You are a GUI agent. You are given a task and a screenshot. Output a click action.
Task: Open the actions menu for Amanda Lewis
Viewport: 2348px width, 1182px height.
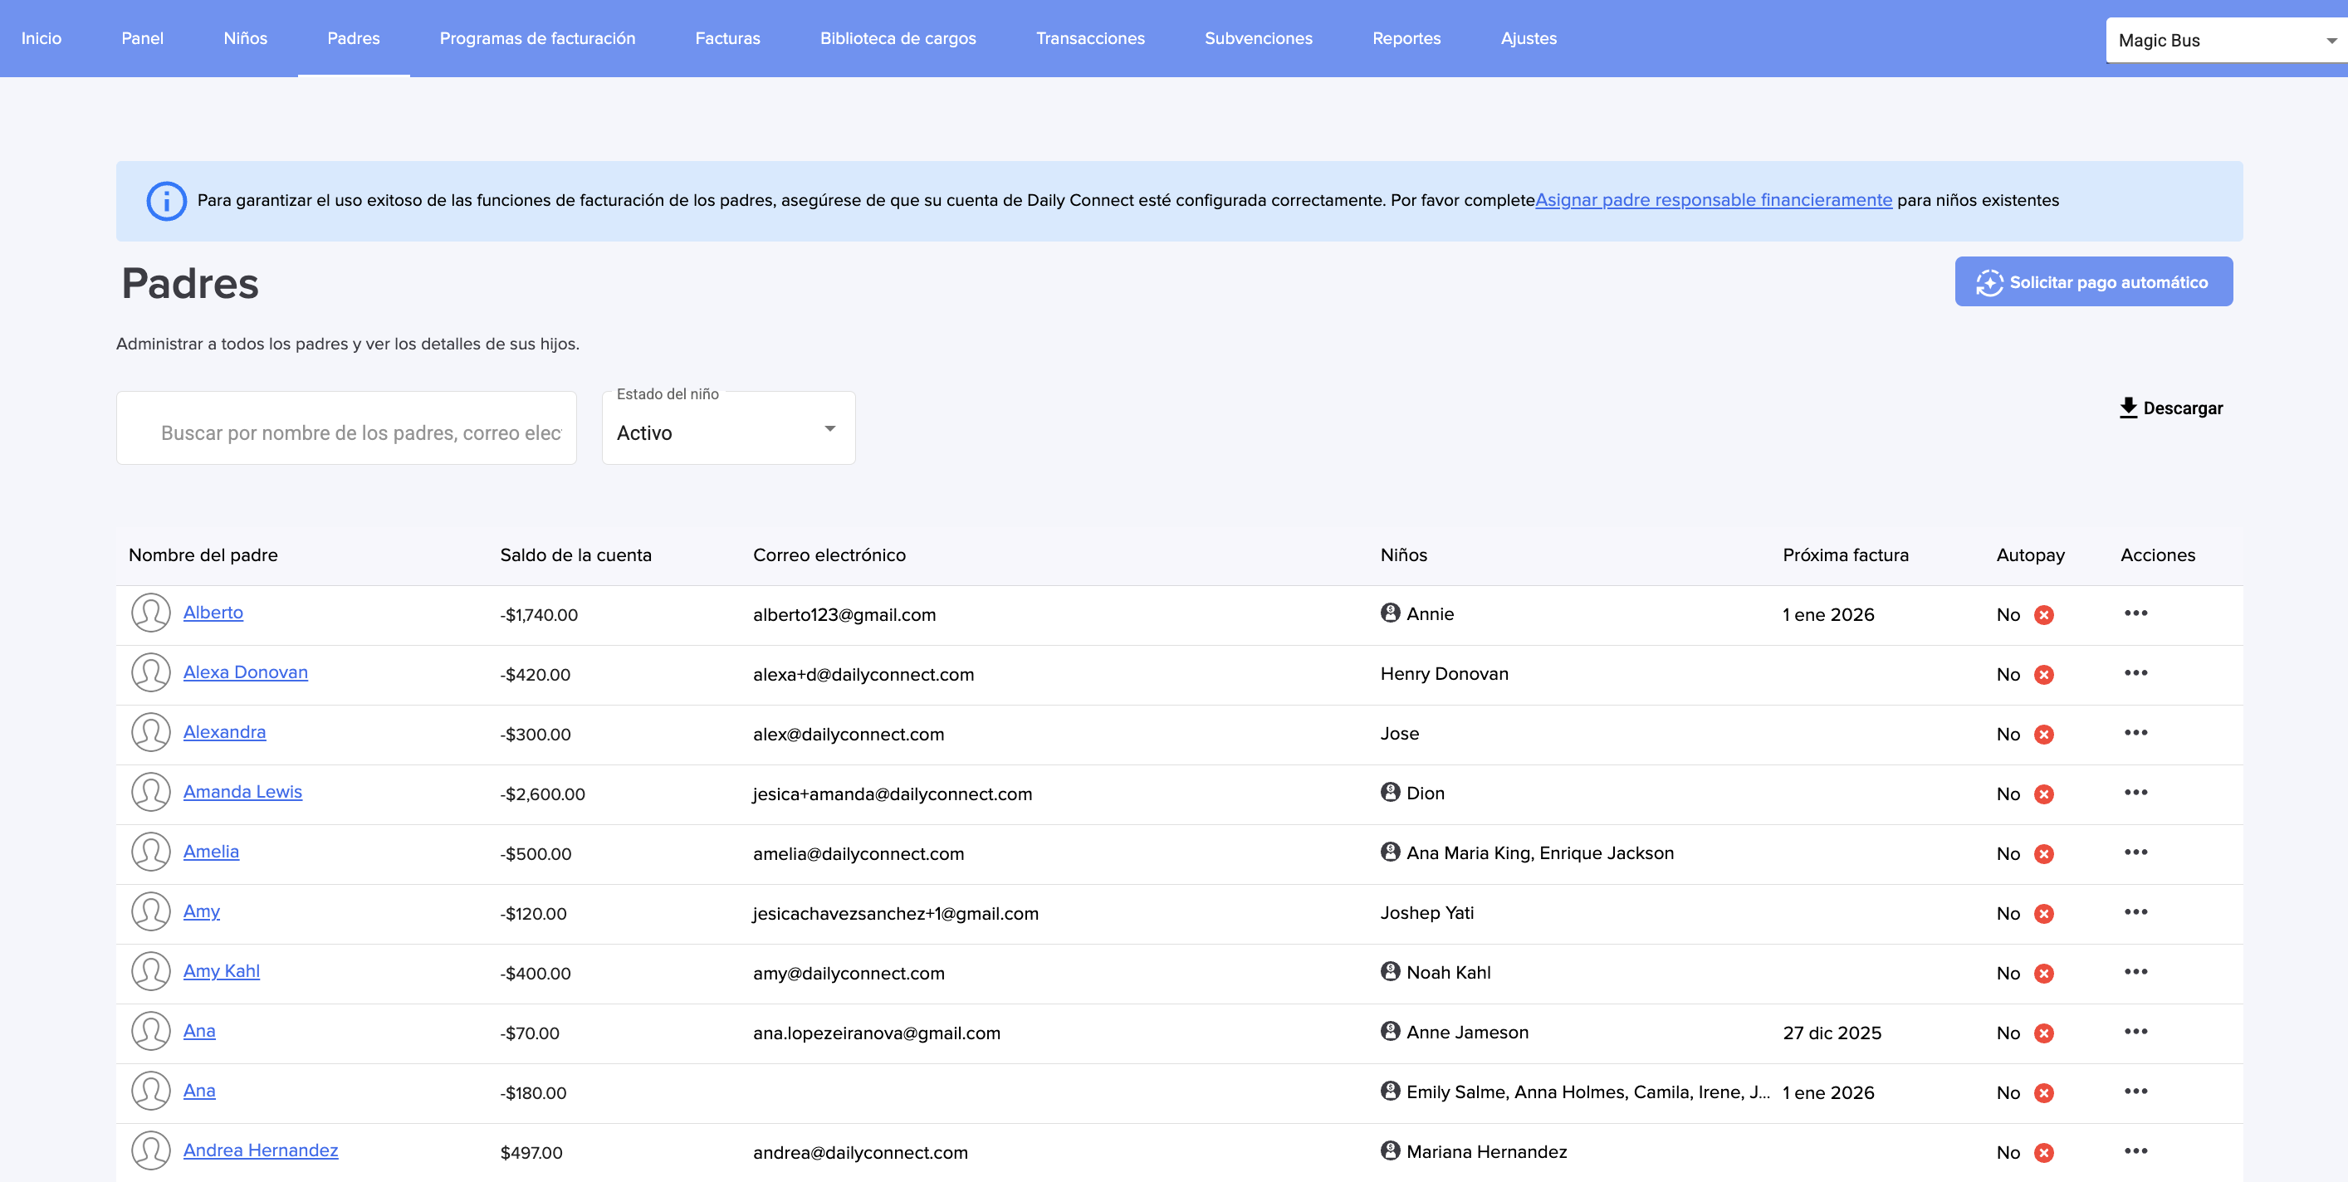point(2135,792)
